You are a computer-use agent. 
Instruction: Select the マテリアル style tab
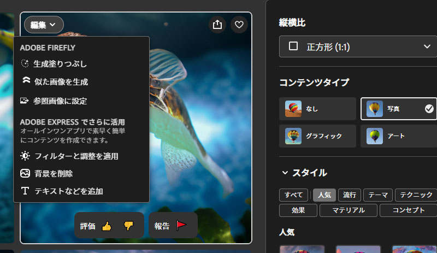(349, 210)
